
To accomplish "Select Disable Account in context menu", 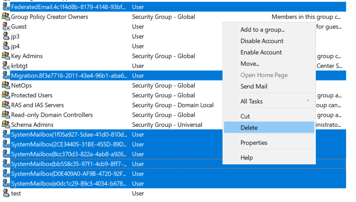I will [x=262, y=41].
